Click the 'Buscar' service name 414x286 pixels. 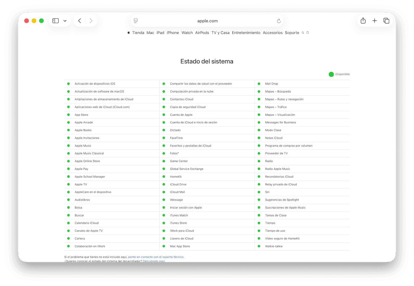point(79,215)
